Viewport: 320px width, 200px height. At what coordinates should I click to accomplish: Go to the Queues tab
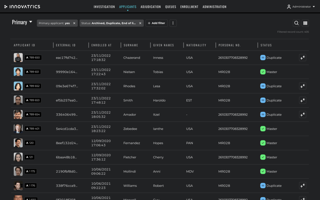click(x=171, y=7)
